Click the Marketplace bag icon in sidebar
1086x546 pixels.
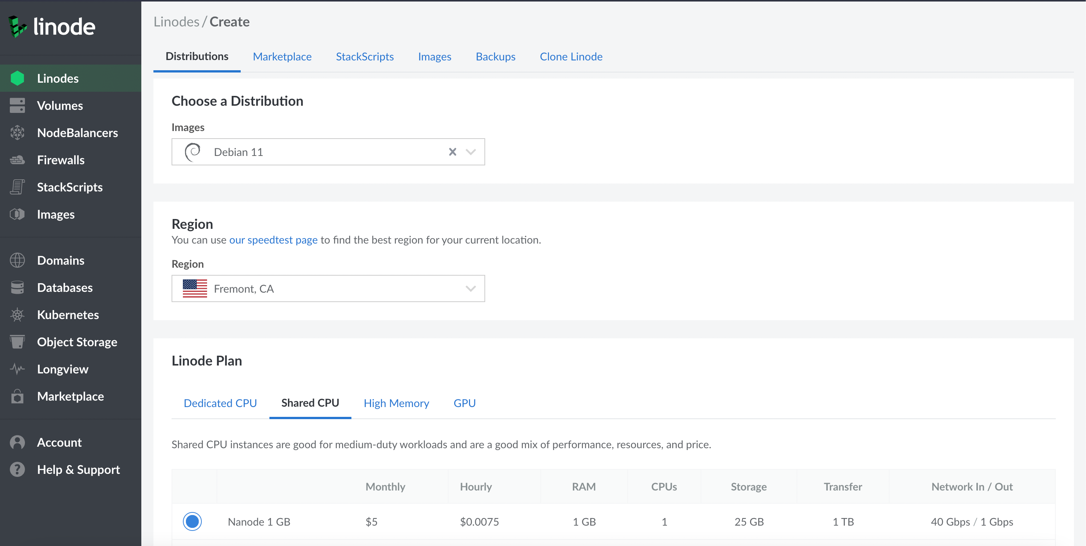[17, 396]
